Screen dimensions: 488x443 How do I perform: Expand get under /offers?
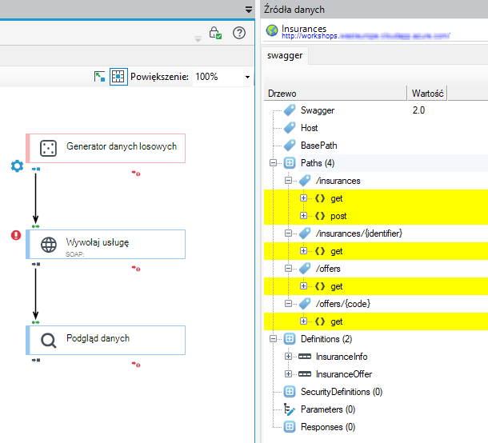303,286
